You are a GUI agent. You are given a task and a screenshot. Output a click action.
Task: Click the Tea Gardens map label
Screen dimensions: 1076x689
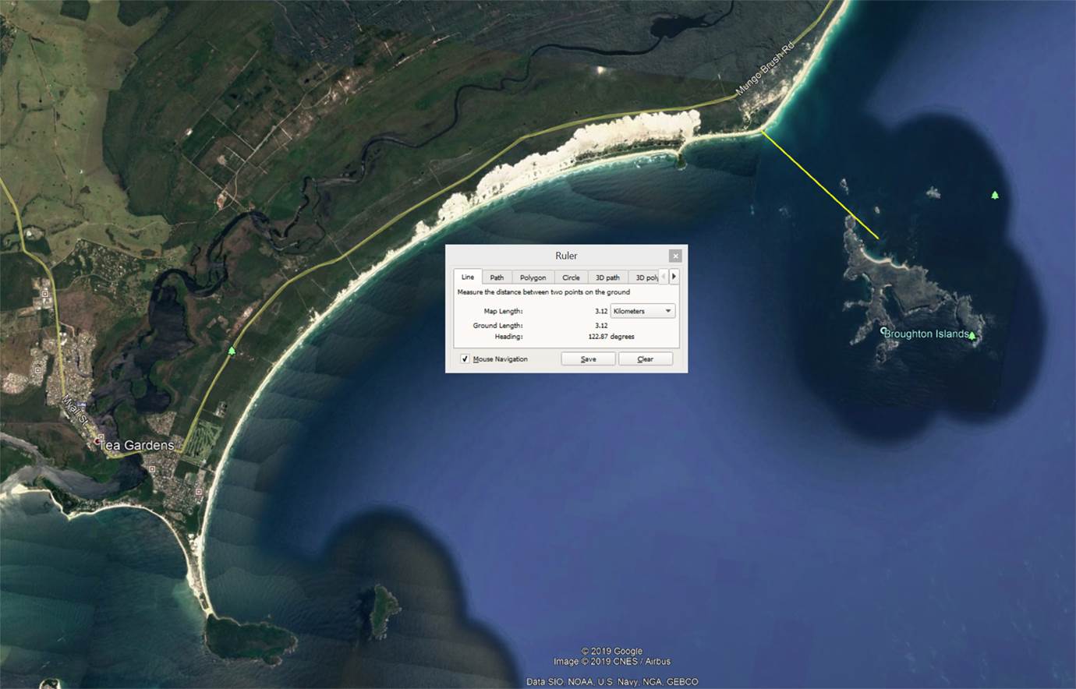[x=137, y=445]
